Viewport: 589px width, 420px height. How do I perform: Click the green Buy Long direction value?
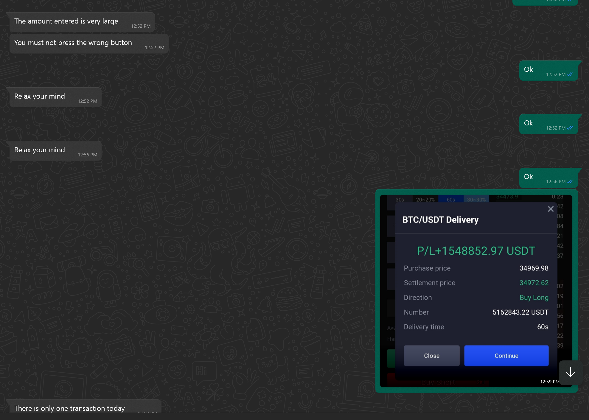point(534,298)
